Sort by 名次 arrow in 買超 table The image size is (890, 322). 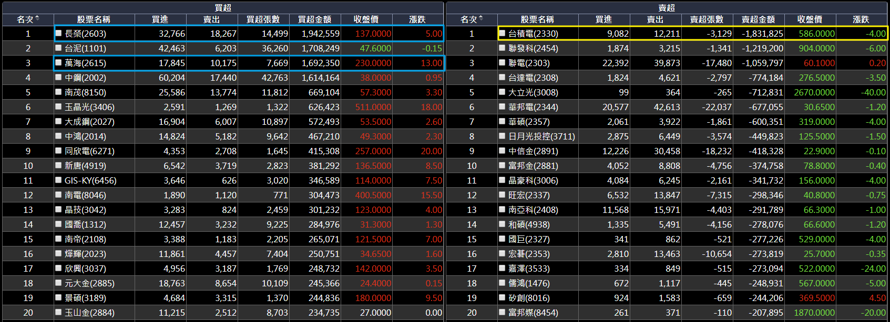pyautogui.click(x=37, y=19)
